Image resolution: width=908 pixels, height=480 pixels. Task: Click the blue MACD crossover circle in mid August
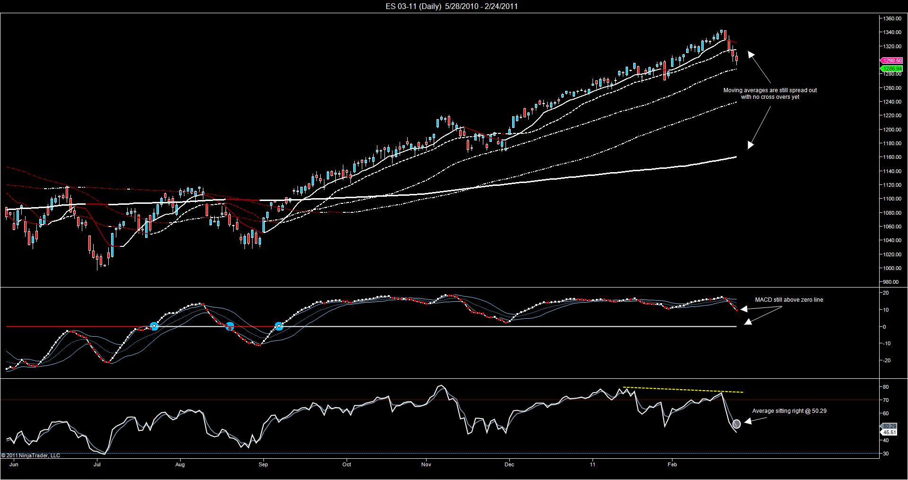(x=229, y=326)
